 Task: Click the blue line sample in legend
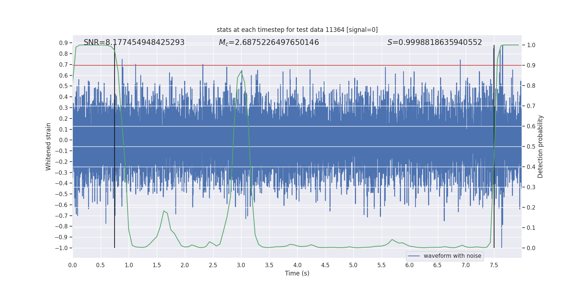tap(414, 256)
